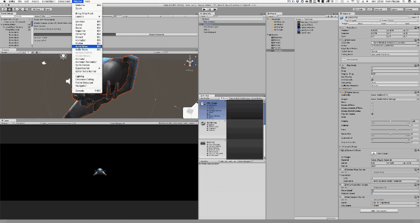Toggle Apply Root Motion checkbox
This screenshot has width=420, height=223.
pyautogui.click(x=372, y=48)
